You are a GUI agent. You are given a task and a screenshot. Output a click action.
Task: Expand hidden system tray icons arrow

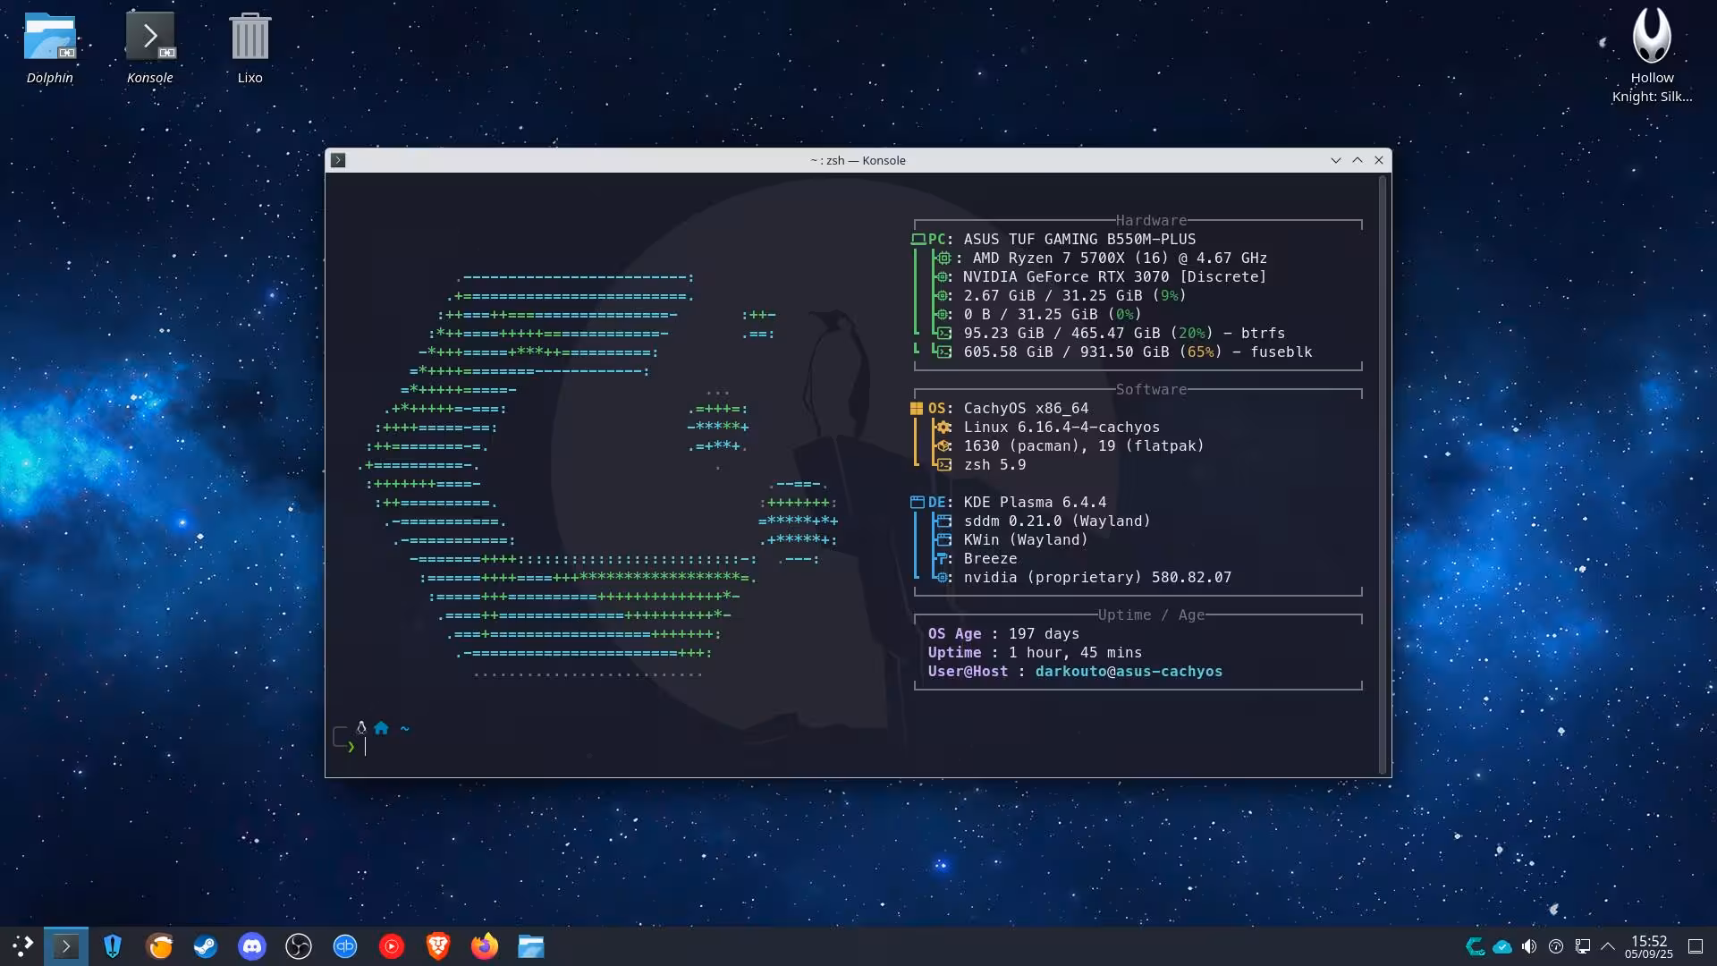(1608, 946)
